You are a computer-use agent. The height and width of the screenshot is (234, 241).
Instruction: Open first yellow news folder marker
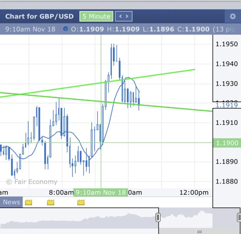coord(29,202)
